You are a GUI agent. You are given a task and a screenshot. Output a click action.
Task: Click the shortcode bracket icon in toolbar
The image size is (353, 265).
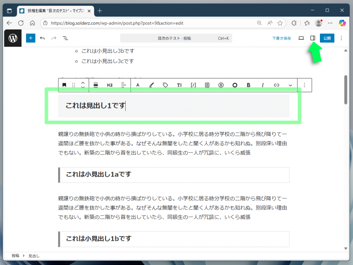point(193,85)
